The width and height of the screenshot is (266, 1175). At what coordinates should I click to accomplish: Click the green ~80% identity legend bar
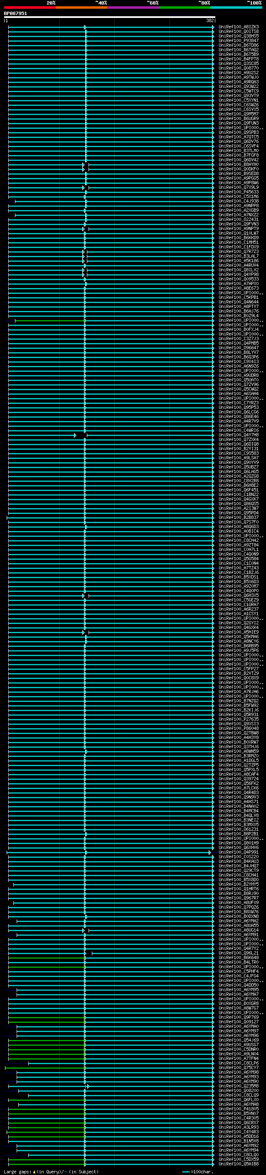185,8
